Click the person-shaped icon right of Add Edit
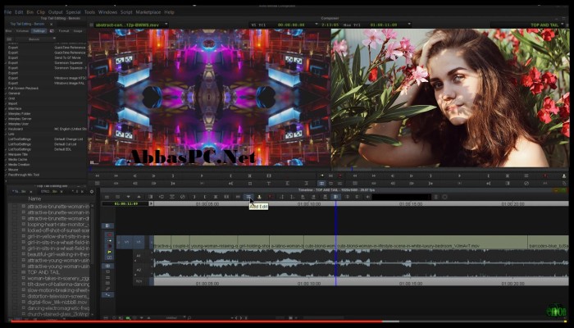The height and width of the screenshot is (328, 574). click(x=259, y=197)
